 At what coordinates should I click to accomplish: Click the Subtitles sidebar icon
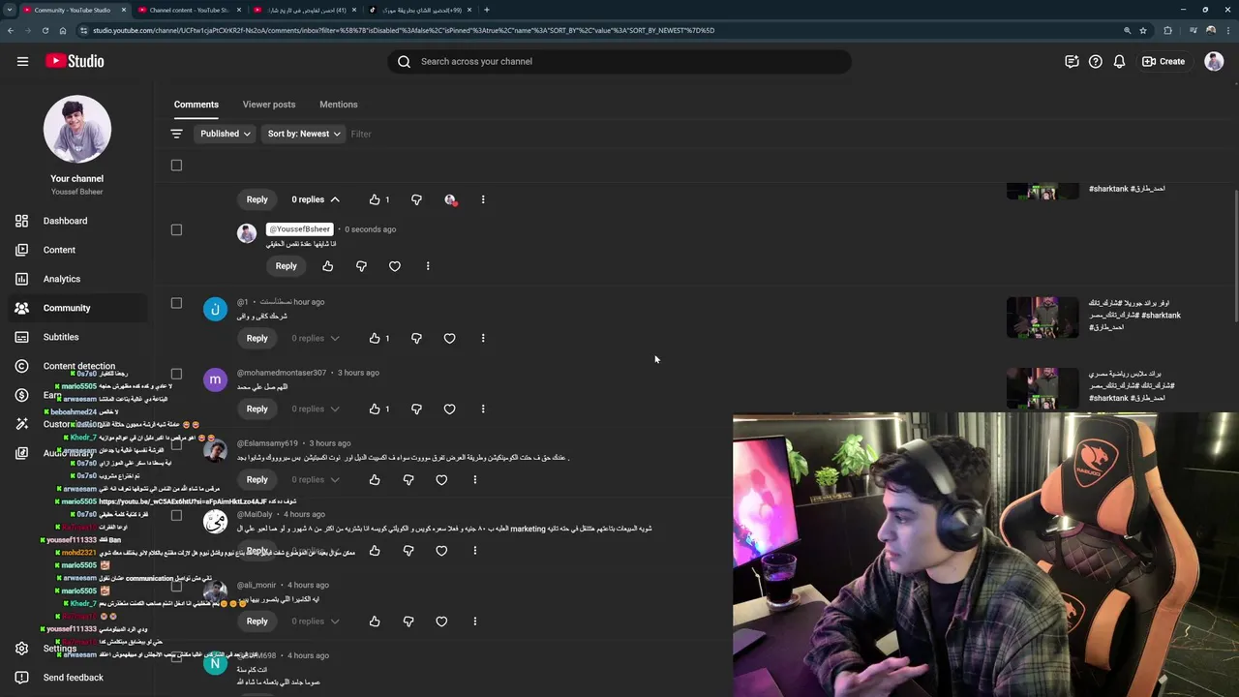click(21, 337)
